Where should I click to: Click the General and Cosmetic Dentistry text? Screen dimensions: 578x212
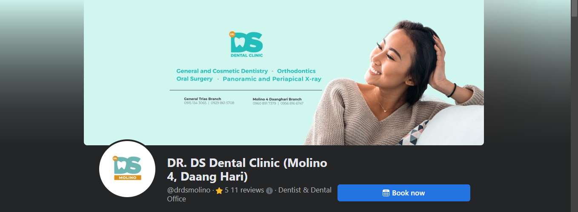(x=222, y=71)
